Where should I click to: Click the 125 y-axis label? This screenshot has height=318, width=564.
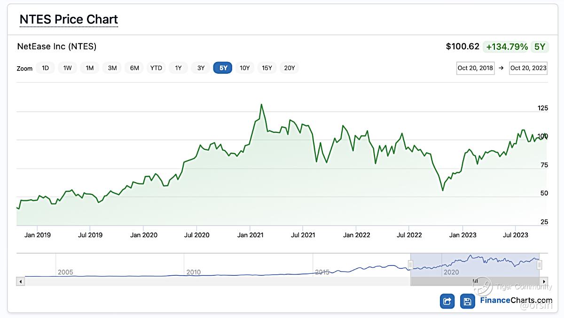543,108
